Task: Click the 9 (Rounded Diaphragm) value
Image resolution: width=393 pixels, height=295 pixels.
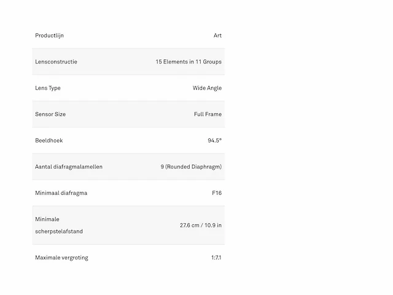Action: pyautogui.click(x=191, y=167)
